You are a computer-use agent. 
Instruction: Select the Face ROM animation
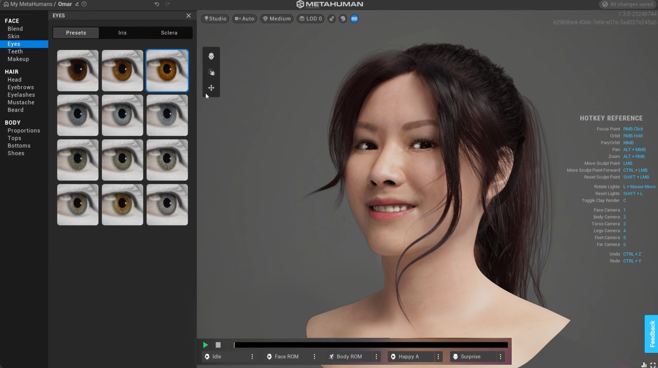287,357
